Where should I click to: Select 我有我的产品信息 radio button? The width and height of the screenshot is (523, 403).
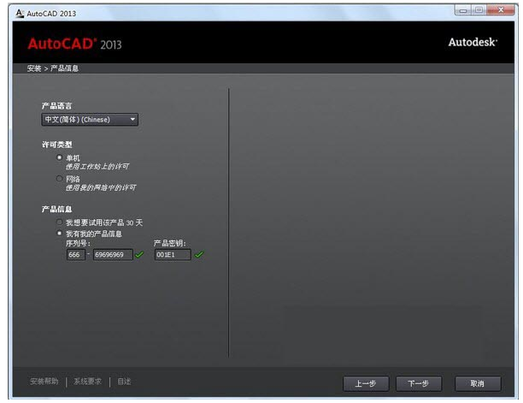pyautogui.click(x=59, y=233)
